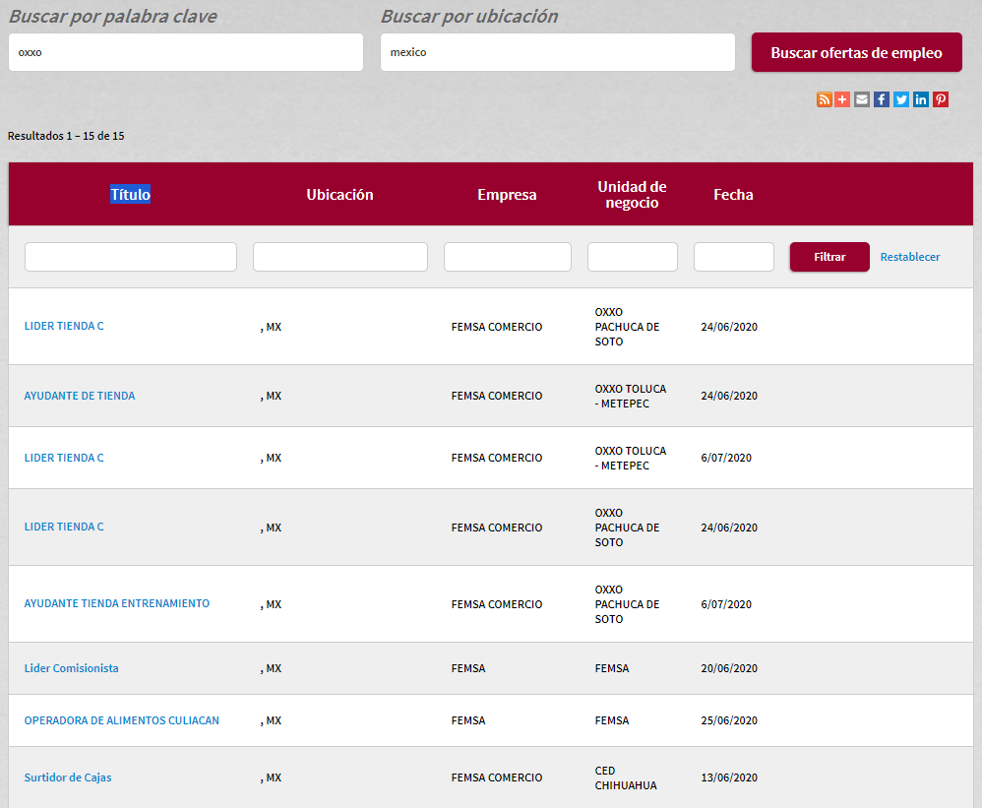Screen dimensions: 982x808
Task: Click 6/07/2020 in AYUDANTE TIENDA ENTRENAMIENTO row
Action: [726, 604]
